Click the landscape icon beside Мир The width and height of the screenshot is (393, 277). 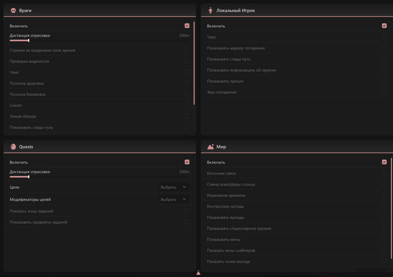tap(211, 147)
